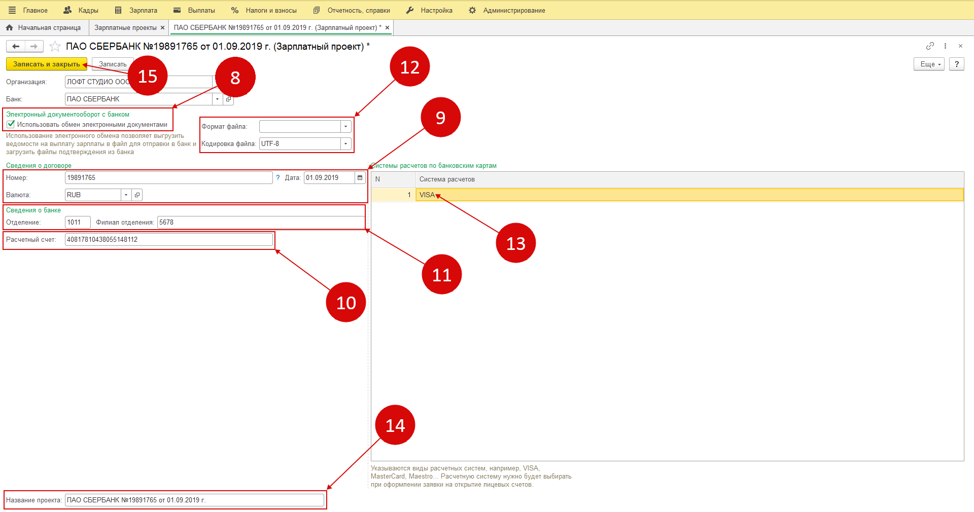
Task: Open the Валюта dropdown list
Action: coord(126,195)
